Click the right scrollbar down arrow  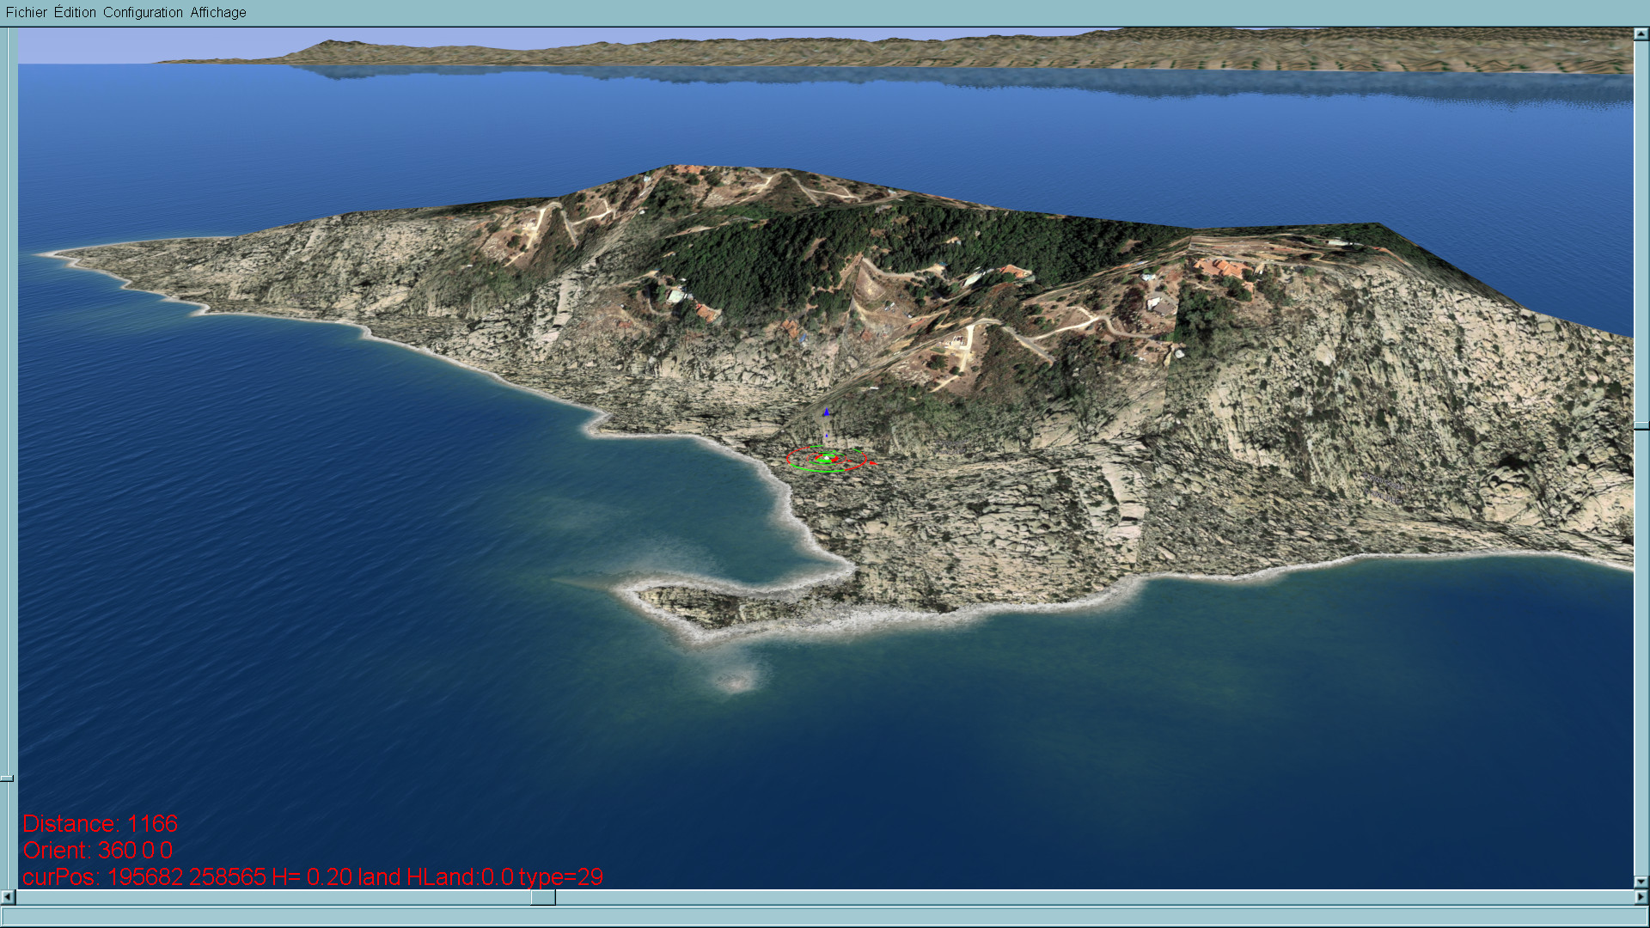pos(1641,882)
